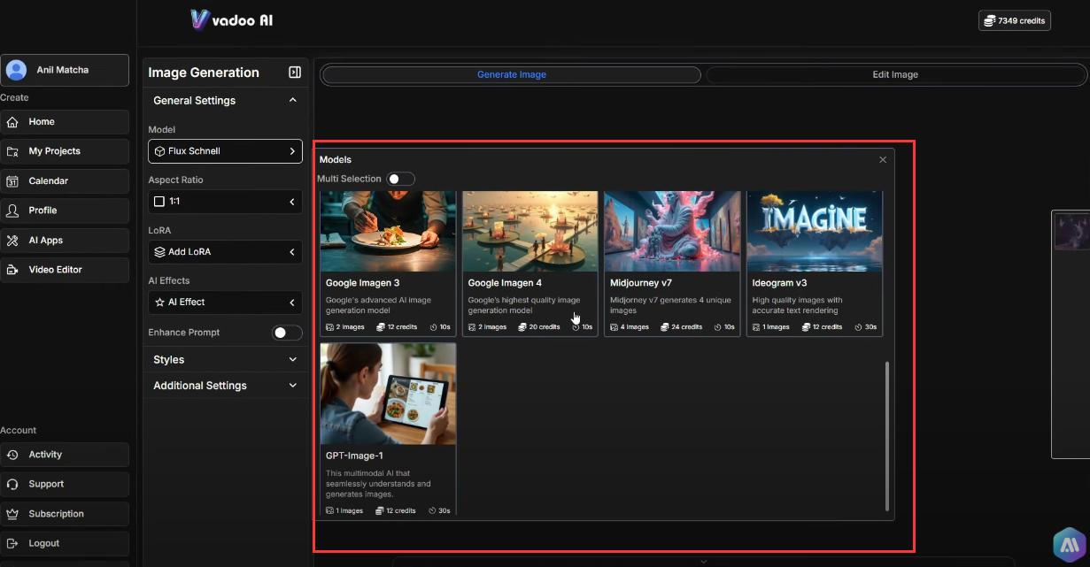Collapse the Image Generation panel icon
Image resolution: width=1090 pixels, height=567 pixels.
tap(295, 73)
